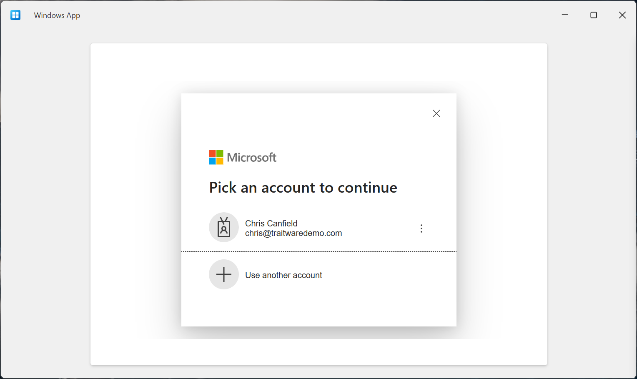Click empty space right of Use another account
This screenshot has width=637, height=379.
388,275
